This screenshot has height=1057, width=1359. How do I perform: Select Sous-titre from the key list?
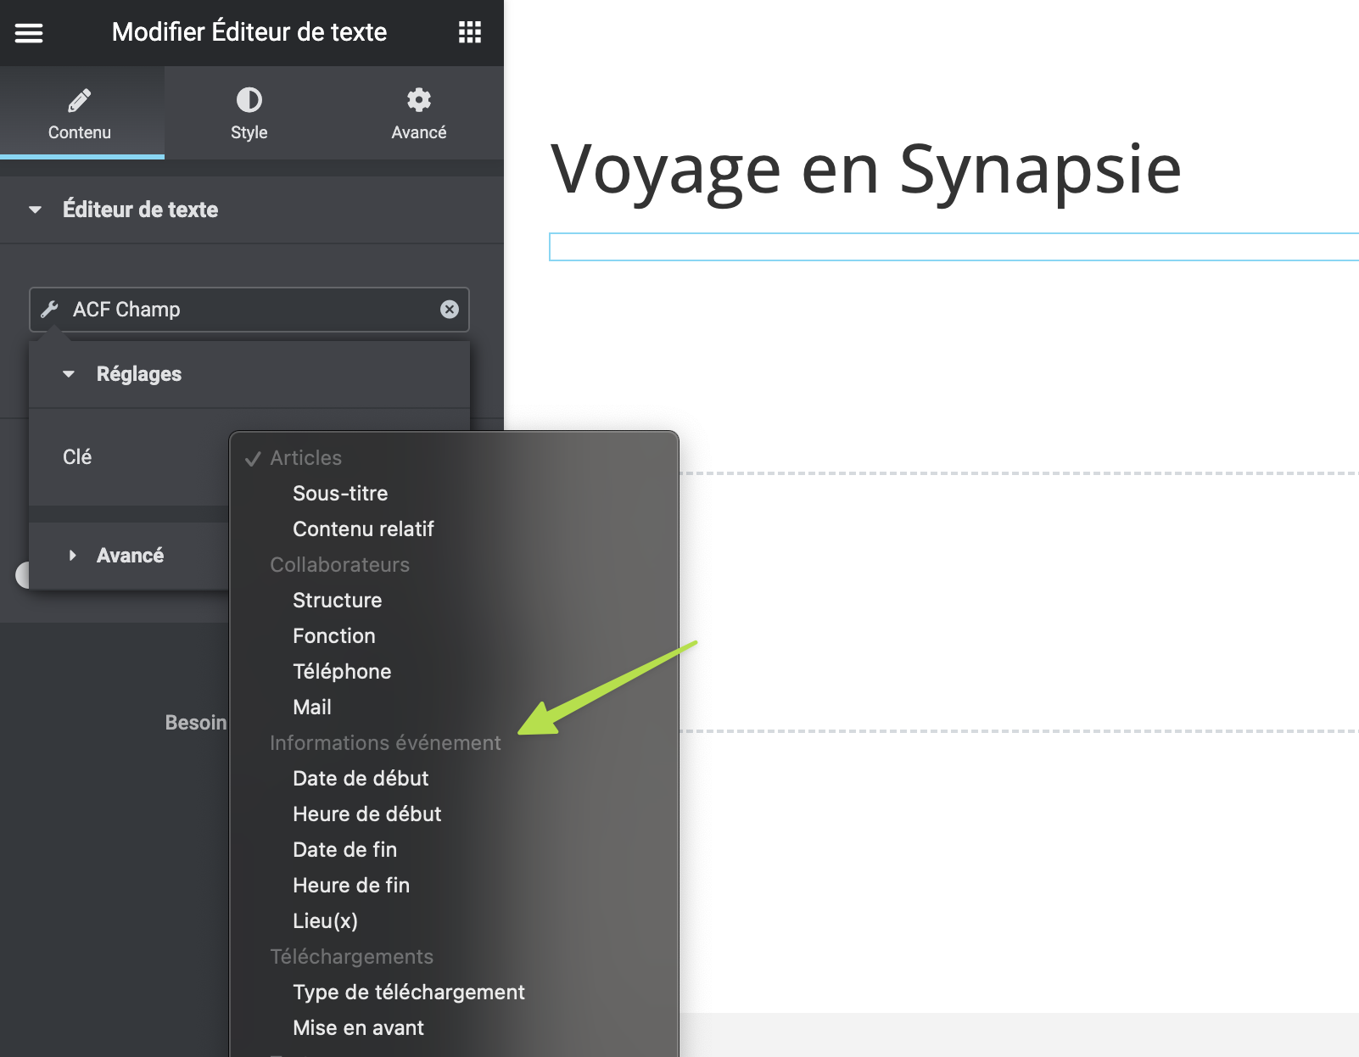coord(340,494)
